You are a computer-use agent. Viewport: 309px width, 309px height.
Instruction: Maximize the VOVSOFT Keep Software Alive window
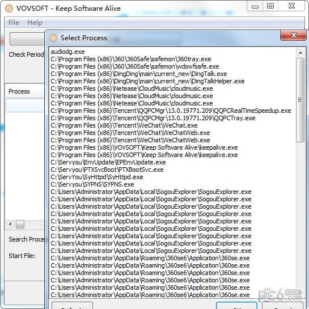(x=270, y=6)
